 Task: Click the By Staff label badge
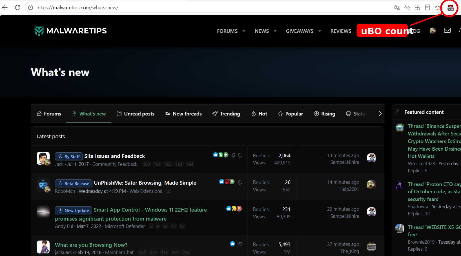69,157
